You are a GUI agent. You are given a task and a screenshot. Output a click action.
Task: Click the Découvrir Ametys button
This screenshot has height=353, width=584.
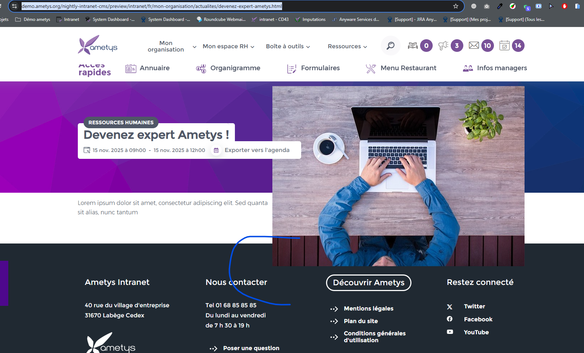[369, 283]
